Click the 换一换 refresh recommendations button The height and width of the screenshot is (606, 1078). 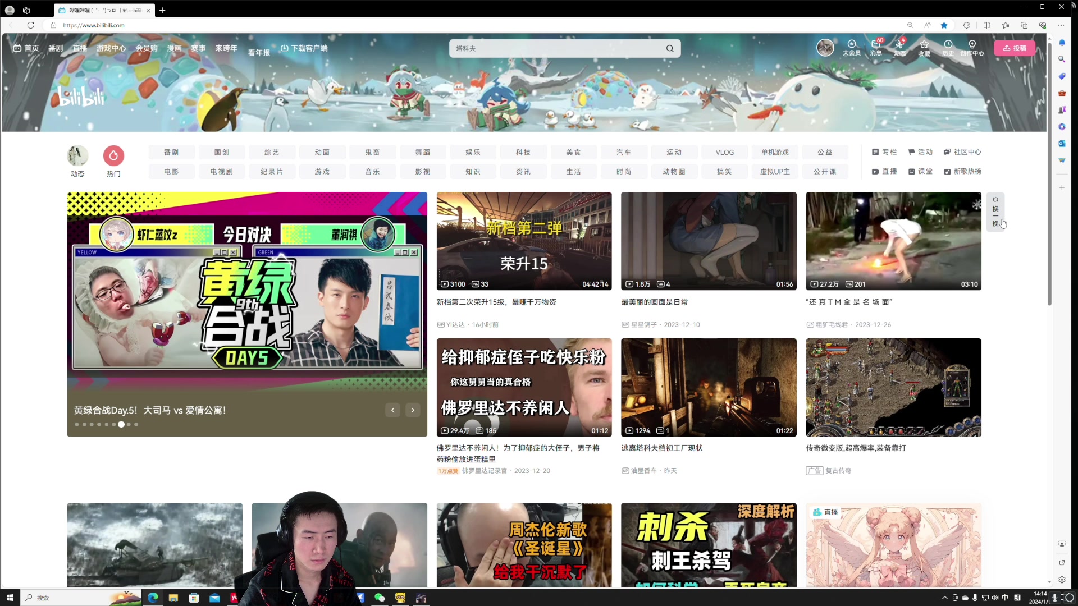click(995, 212)
